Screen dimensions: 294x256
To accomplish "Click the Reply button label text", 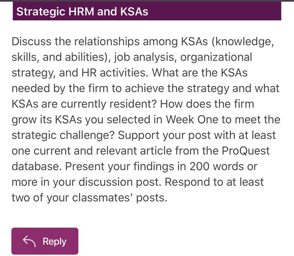I will [x=54, y=242].
